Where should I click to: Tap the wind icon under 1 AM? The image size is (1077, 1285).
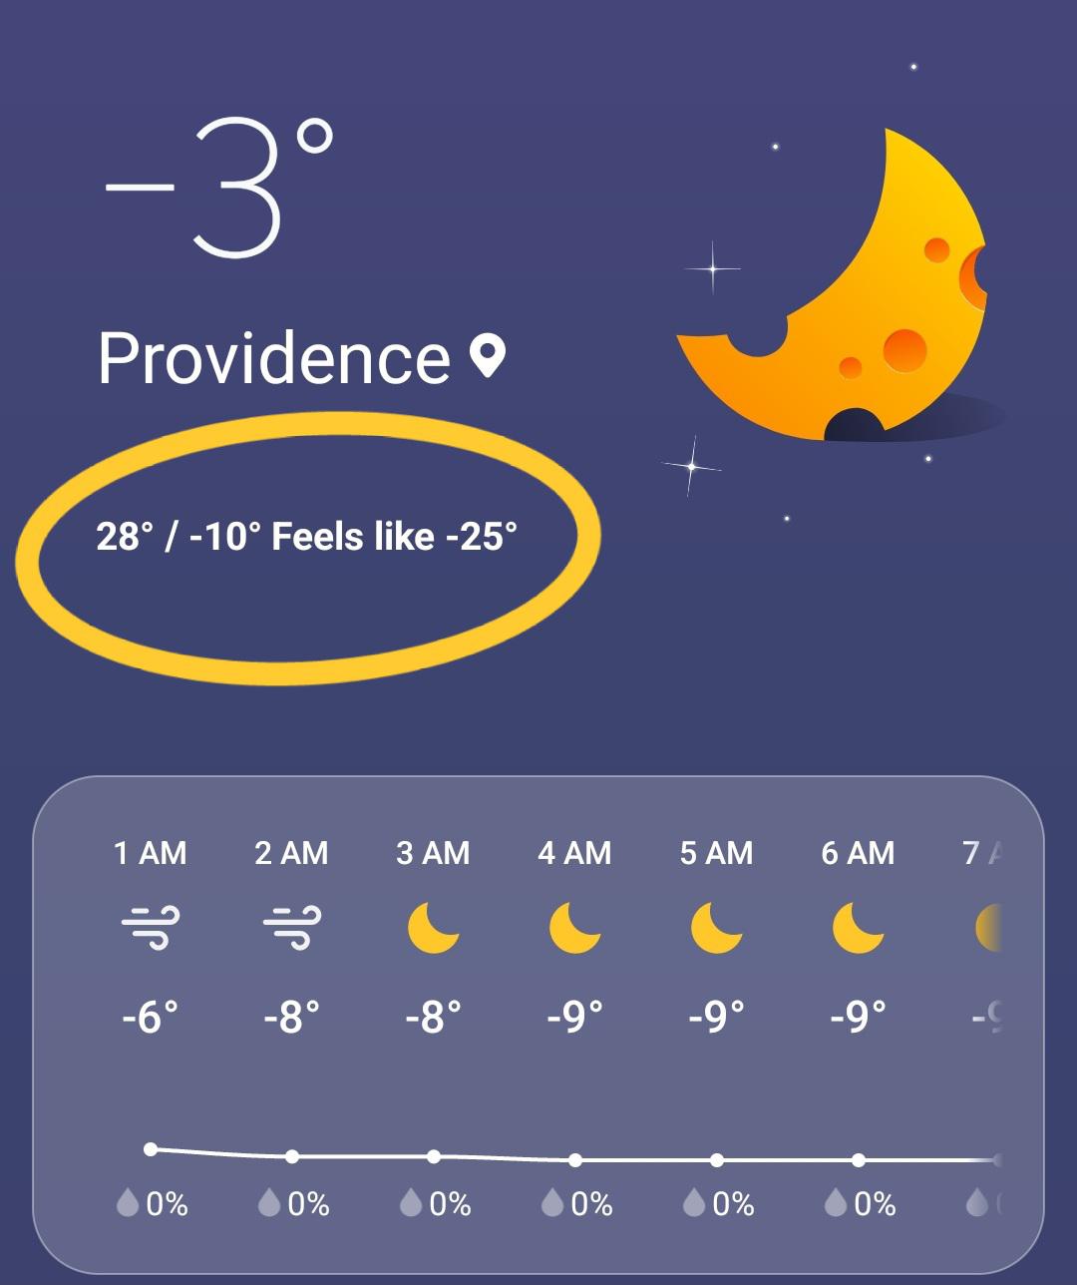151,928
